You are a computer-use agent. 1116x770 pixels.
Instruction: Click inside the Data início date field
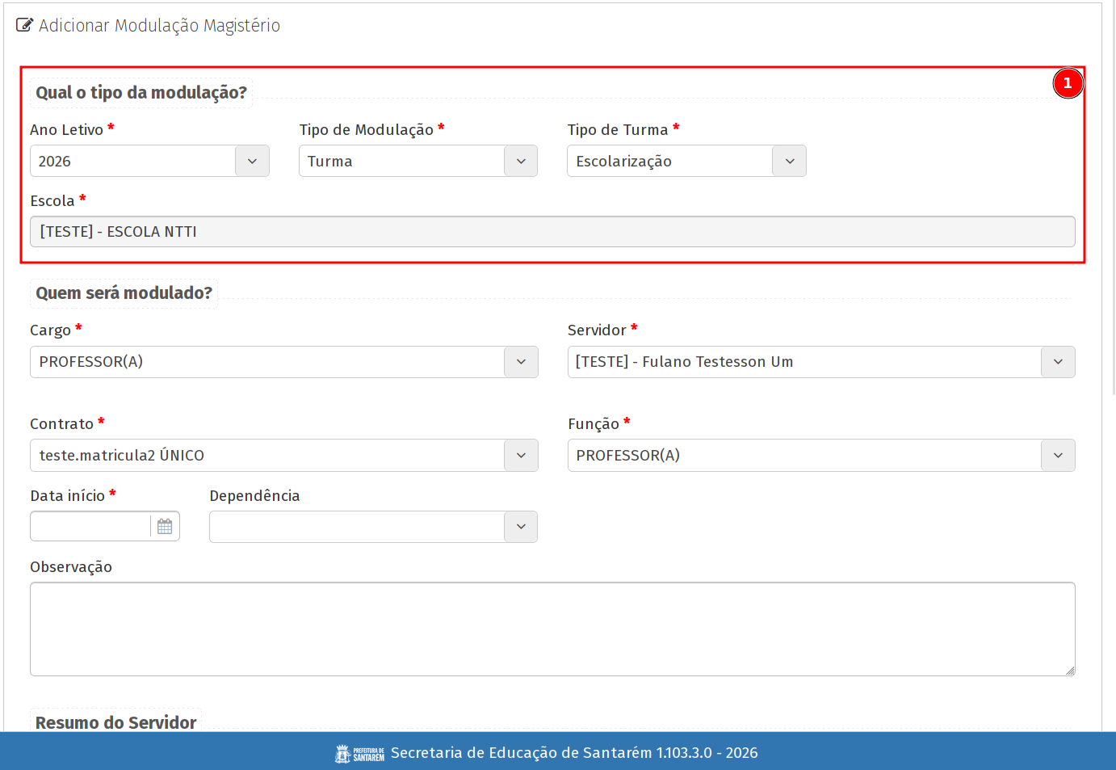pyautogui.click(x=90, y=527)
